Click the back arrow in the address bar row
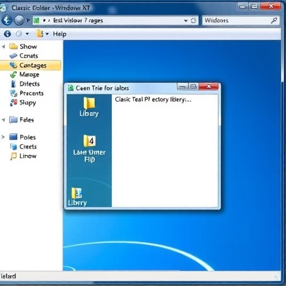 pyautogui.click(x=7, y=20)
